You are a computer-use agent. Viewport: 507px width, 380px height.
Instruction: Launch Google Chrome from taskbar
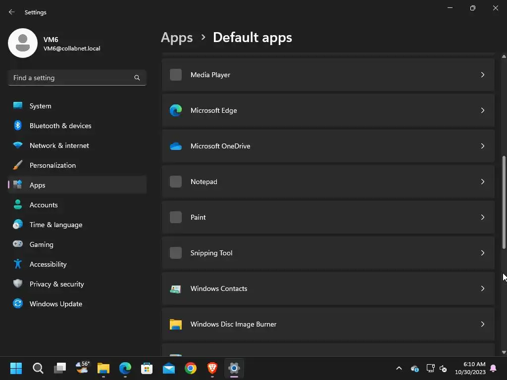click(191, 368)
